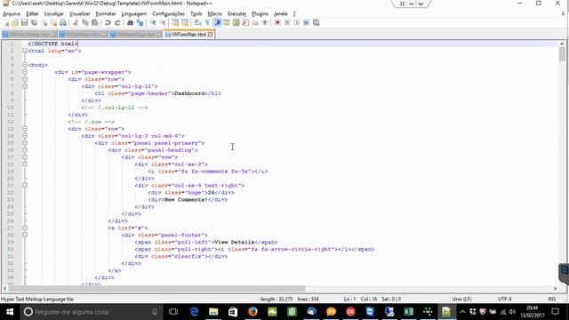Screen dimensions: 569x320
Task: Click the vertical scrollbar up arrow
Action: click(562, 44)
